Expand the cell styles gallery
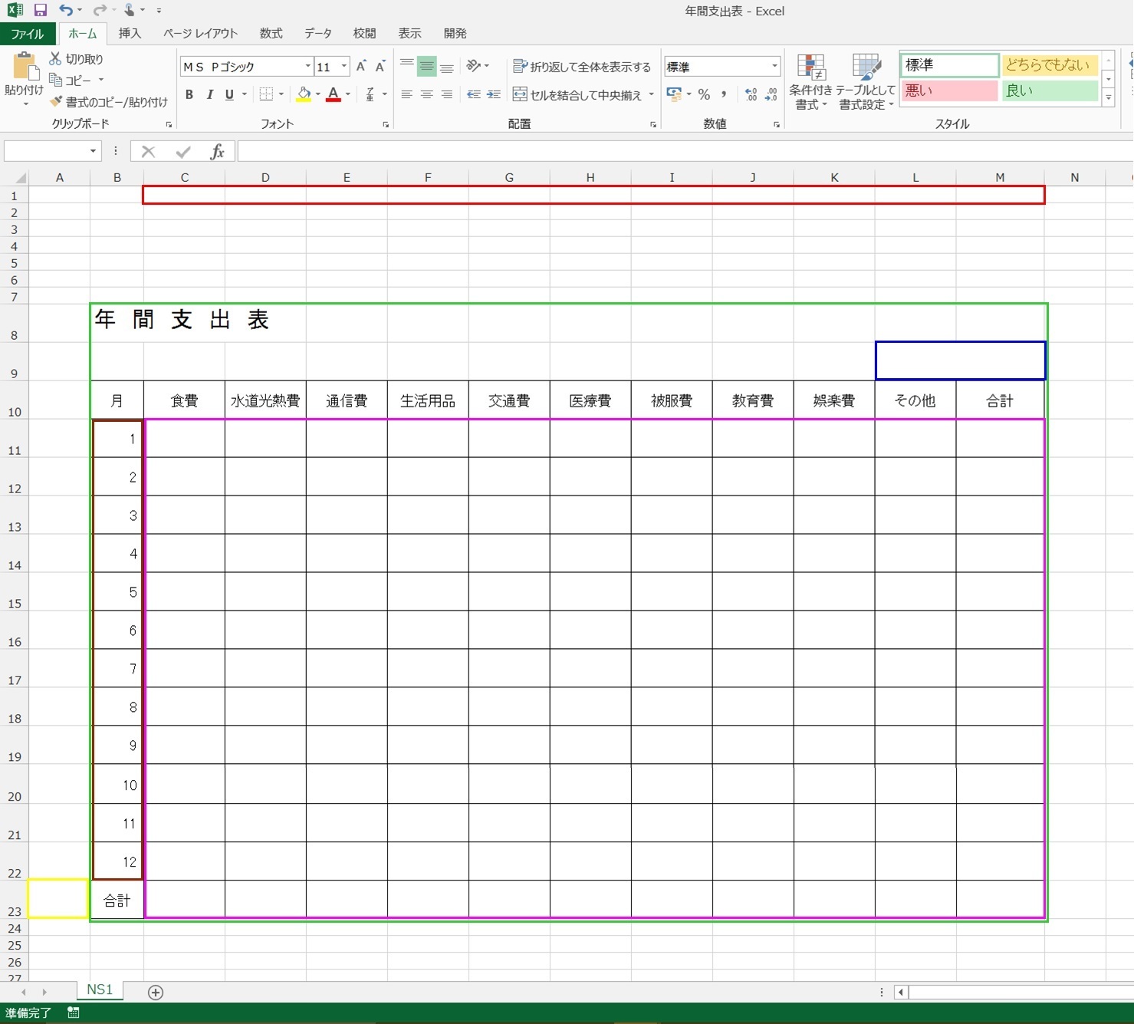 (x=1108, y=97)
